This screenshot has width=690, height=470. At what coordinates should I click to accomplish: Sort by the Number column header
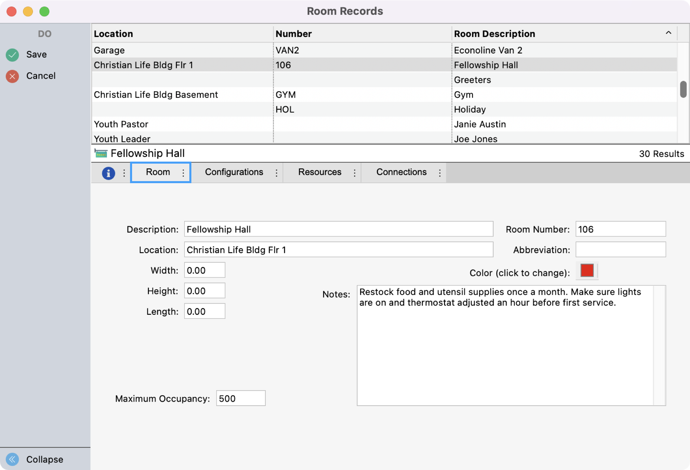tap(293, 34)
